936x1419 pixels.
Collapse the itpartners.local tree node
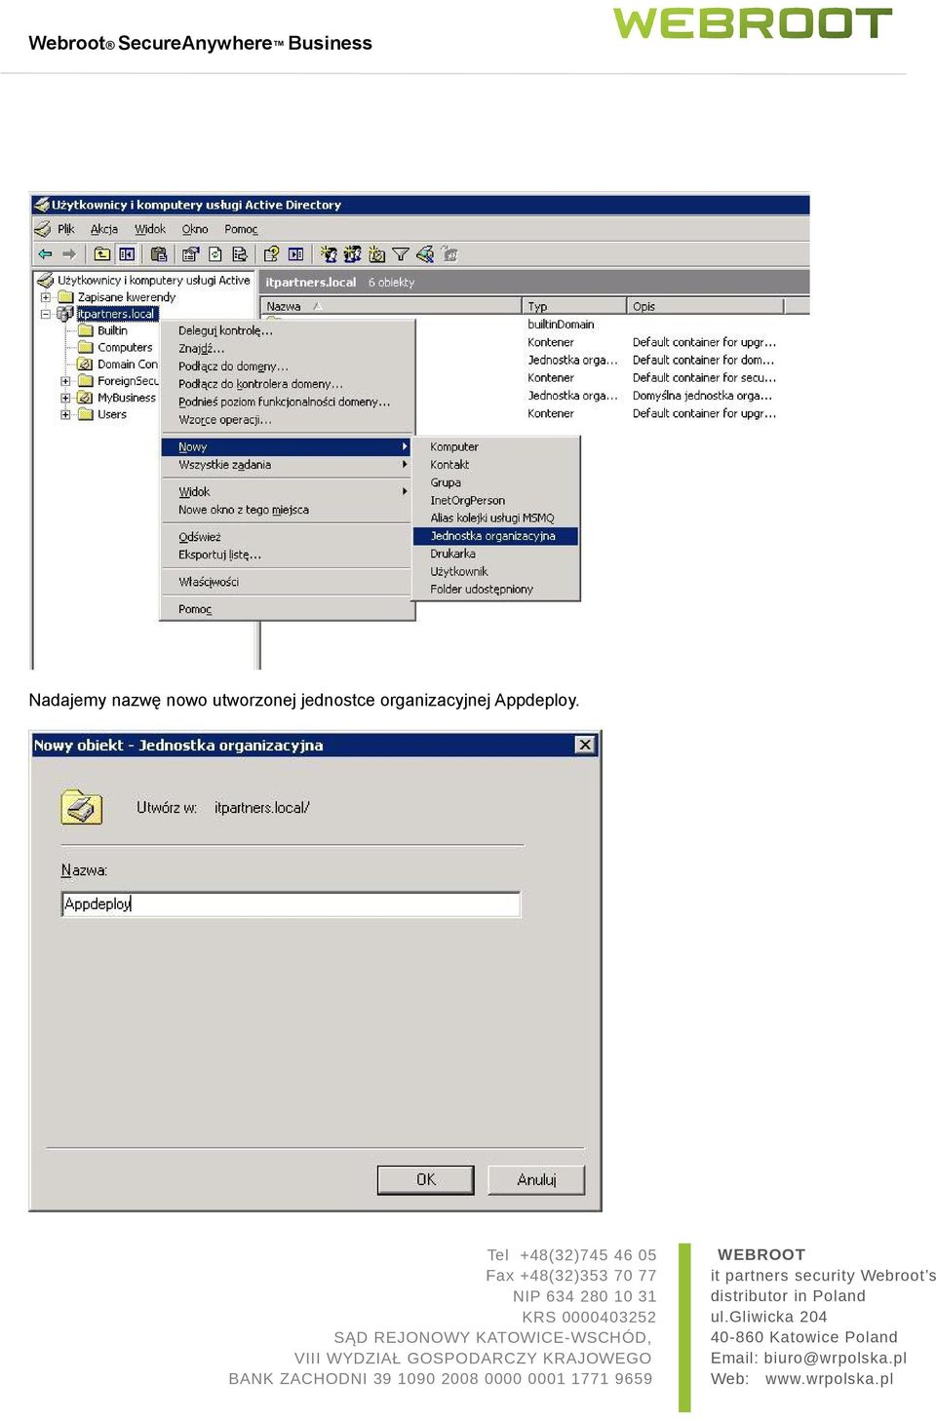[45, 314]
